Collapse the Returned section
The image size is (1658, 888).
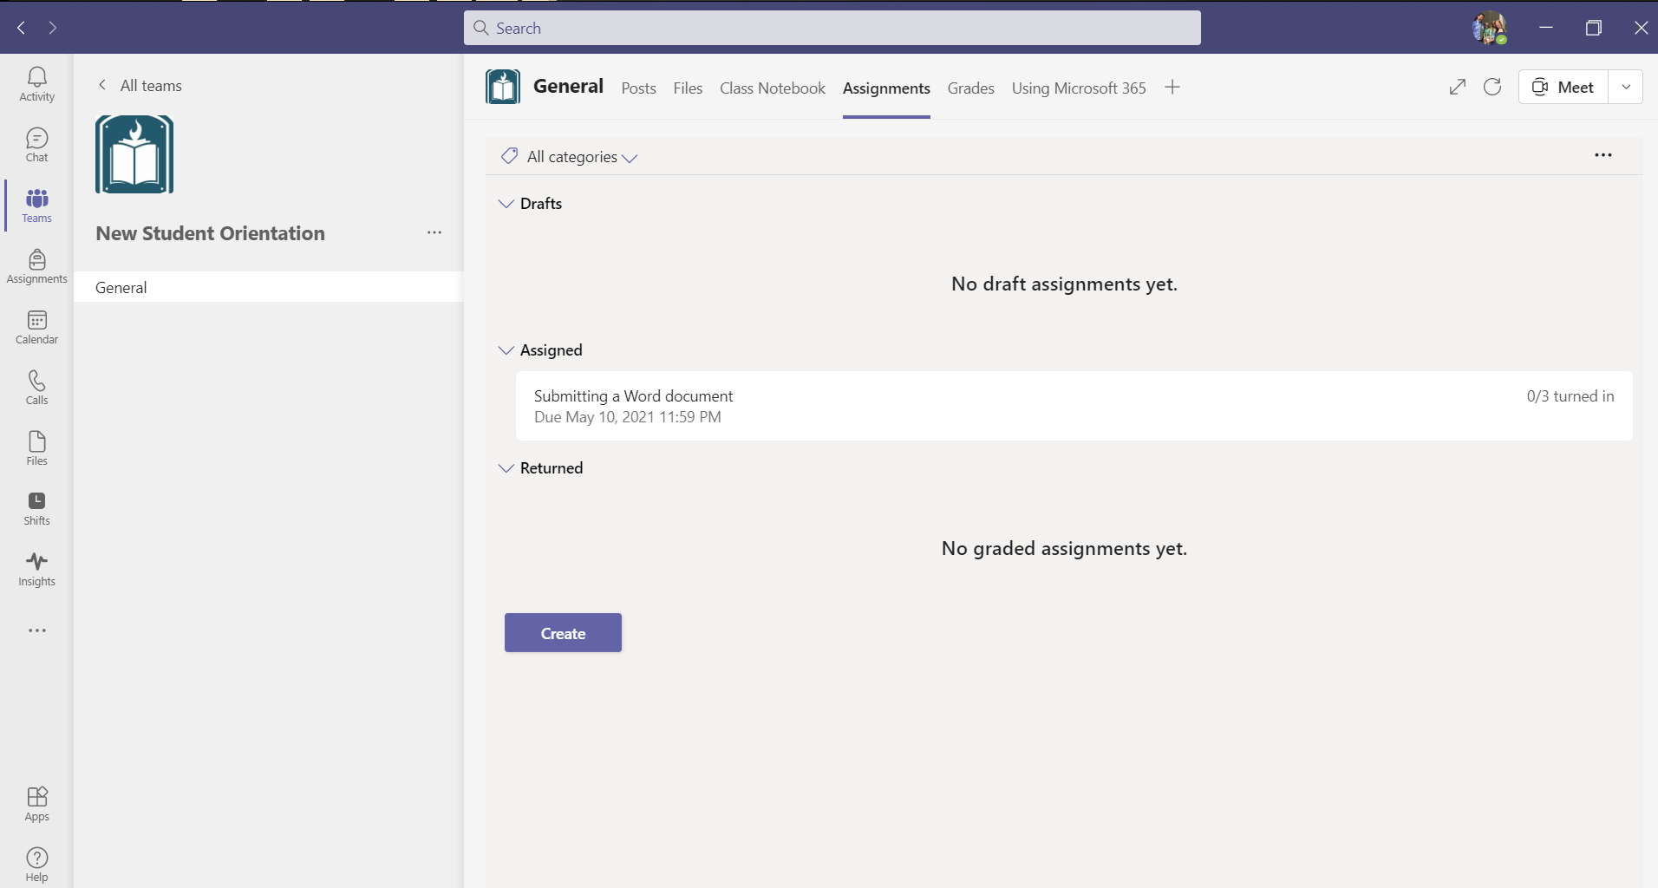tap(506, 468)
